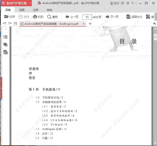The width and height of the screenshot is (157, 146).
Task: Switch to the 开始 ribbon tab
Action: coord(8,10)
